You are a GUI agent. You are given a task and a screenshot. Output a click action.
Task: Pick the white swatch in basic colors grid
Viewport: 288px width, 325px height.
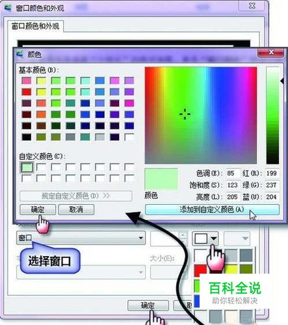129,137
